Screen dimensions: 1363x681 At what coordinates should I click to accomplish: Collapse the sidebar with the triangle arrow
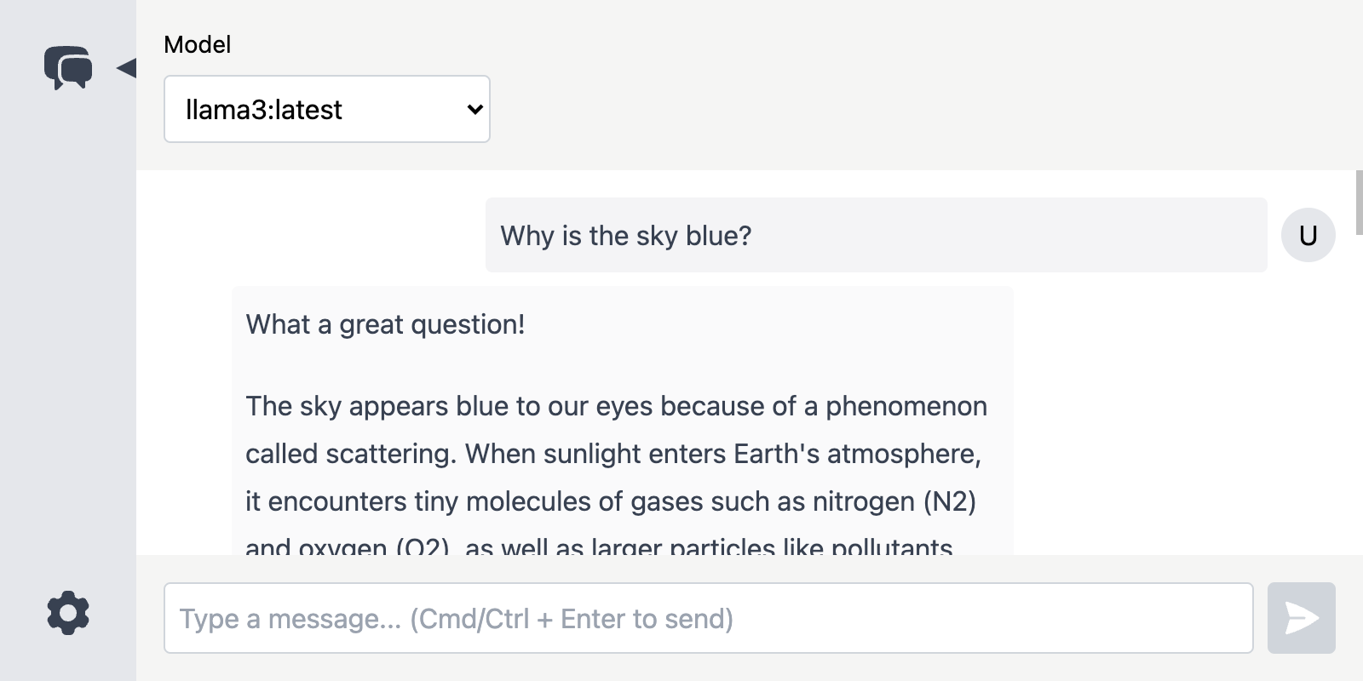pos(126,68)
